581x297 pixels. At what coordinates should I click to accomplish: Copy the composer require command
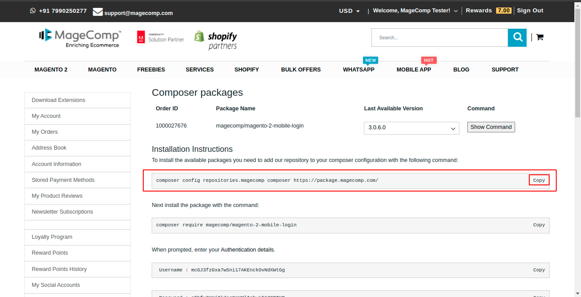point(539,225)
